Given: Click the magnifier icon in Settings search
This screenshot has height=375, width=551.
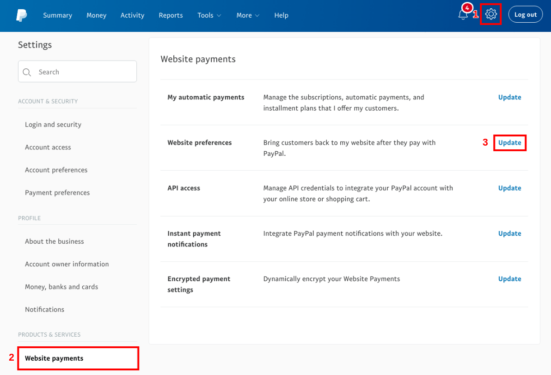Looking at the screenshot, I should click(27, 72).
